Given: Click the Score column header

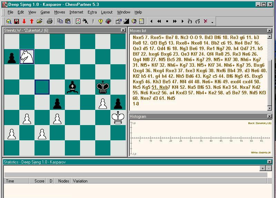Looking at the screenshot, I should pos(39,181).
